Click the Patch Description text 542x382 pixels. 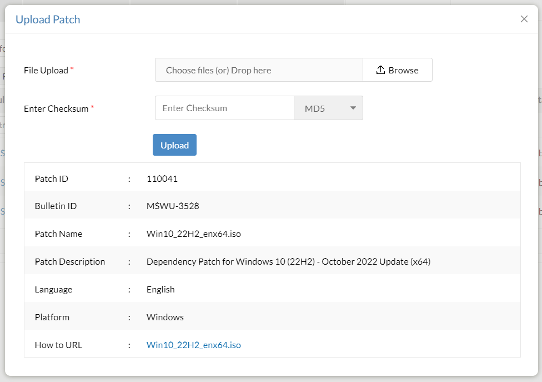289,261
